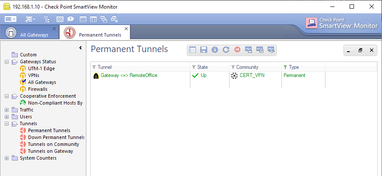The width and height of the screenshot is (382, 176).
Task: Close the Permanent Tunnels tab
Action: 126,29
